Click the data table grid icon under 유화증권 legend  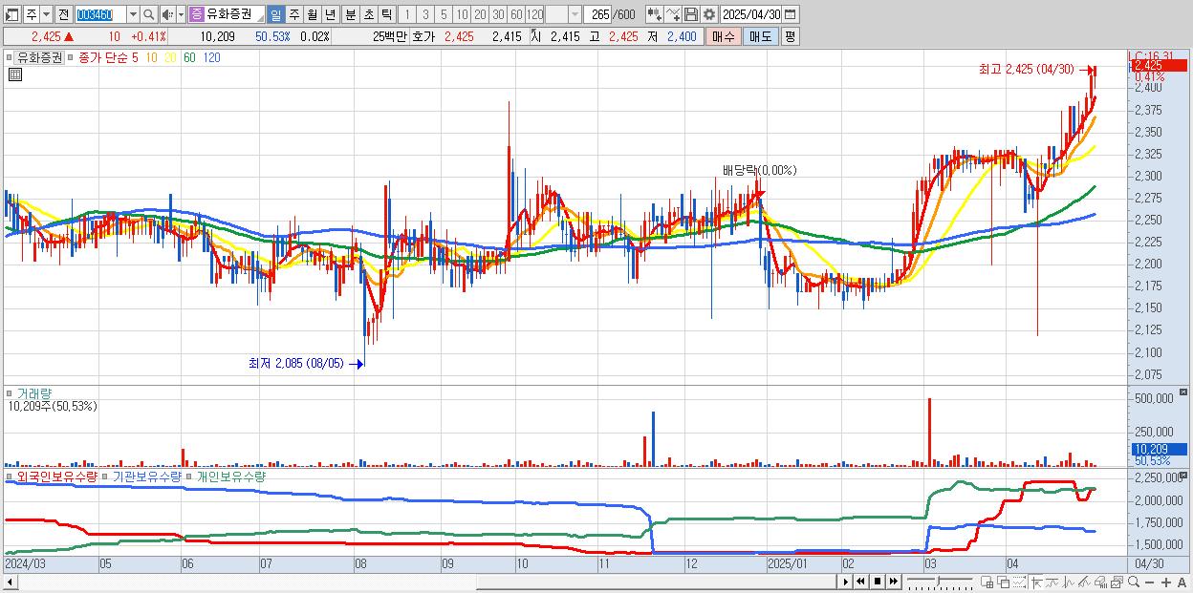[x=14, y=74]
